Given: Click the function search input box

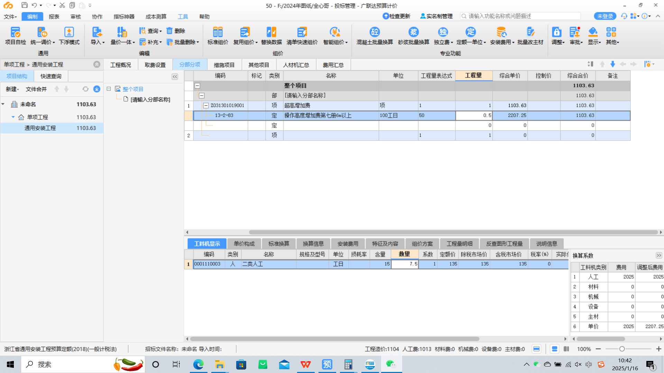Looking at the screenshot, I should click(520, 16).
